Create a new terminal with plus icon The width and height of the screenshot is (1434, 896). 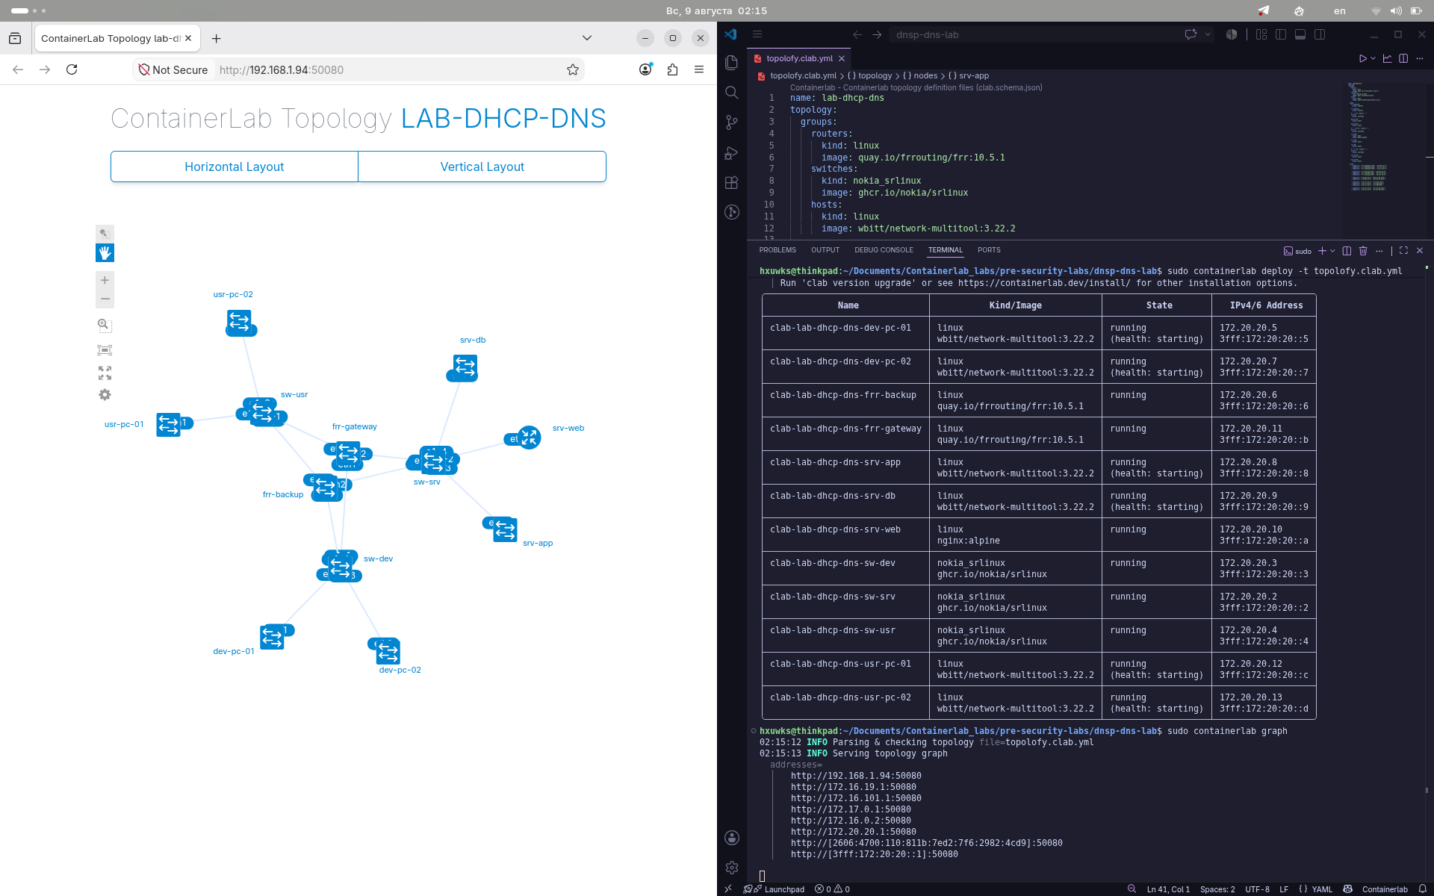point(1322,251)
